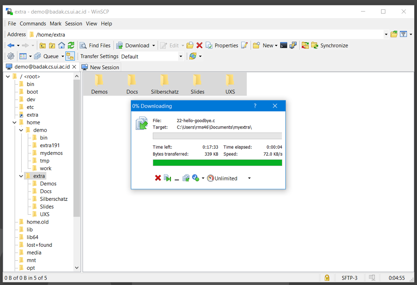Screen dimensions: 417x285
Task: Collapse the demo folder in the tree
Action: [x=21, y=130]
